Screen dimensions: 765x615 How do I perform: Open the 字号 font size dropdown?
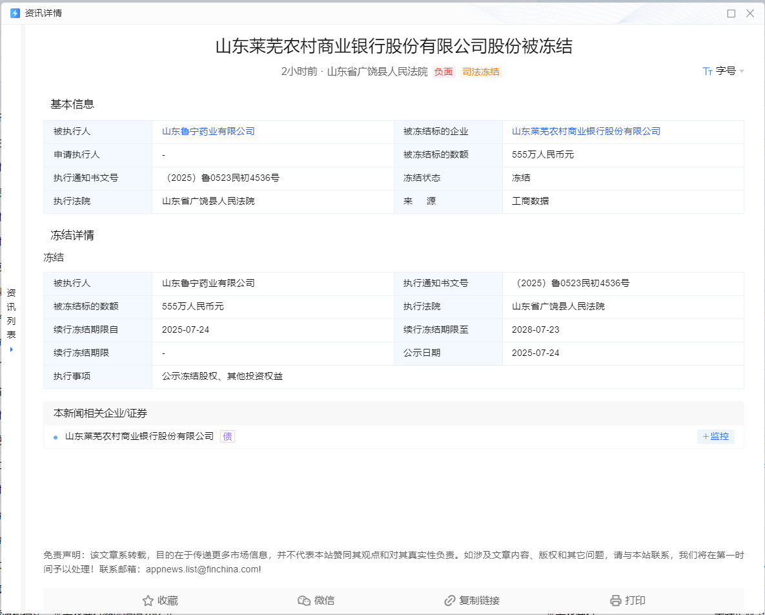(x=726, y=72)
